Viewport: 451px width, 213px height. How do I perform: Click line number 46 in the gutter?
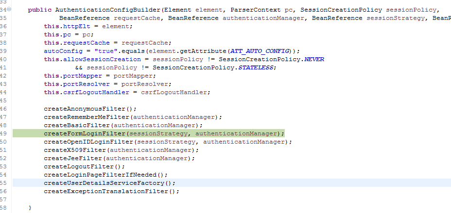tap(3, 109)
